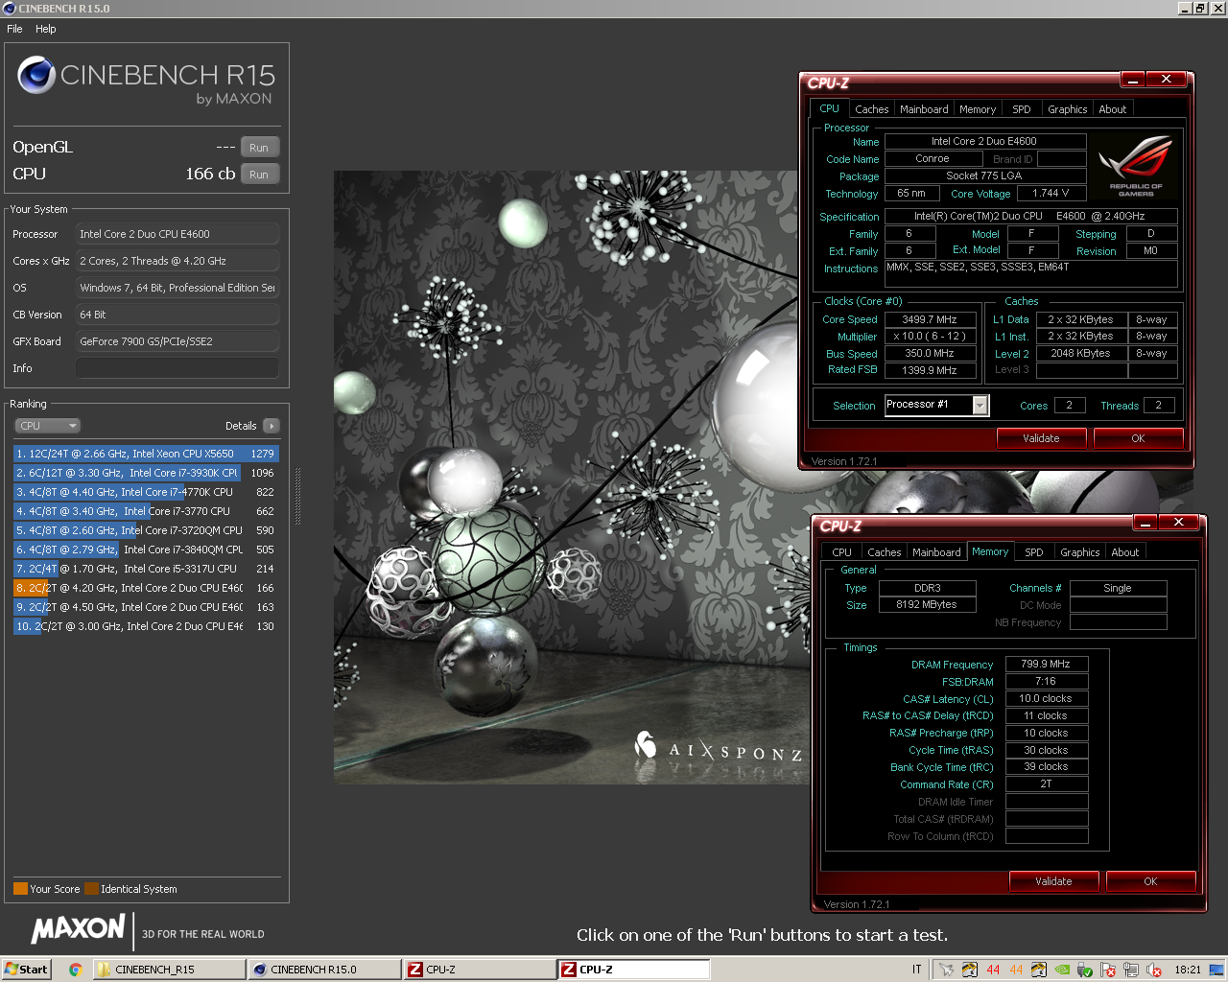Click the CINEBENCH R15.0 taskbar button
The image size is (1228, 982).
pyautogui.click(x=324, y=970)
